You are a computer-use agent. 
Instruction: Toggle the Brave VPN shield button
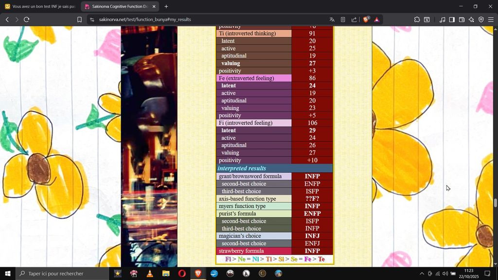(481, 19)
